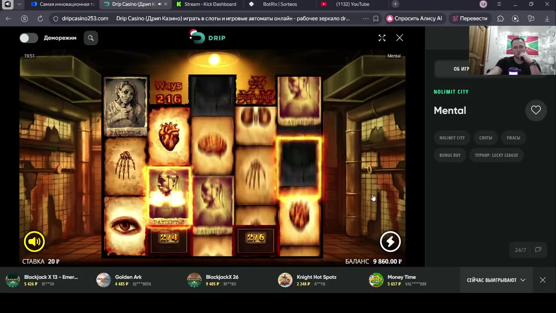Open Knight Hot Spotz winner entry
Screen dimensions: 556x313
coord(308,280)
